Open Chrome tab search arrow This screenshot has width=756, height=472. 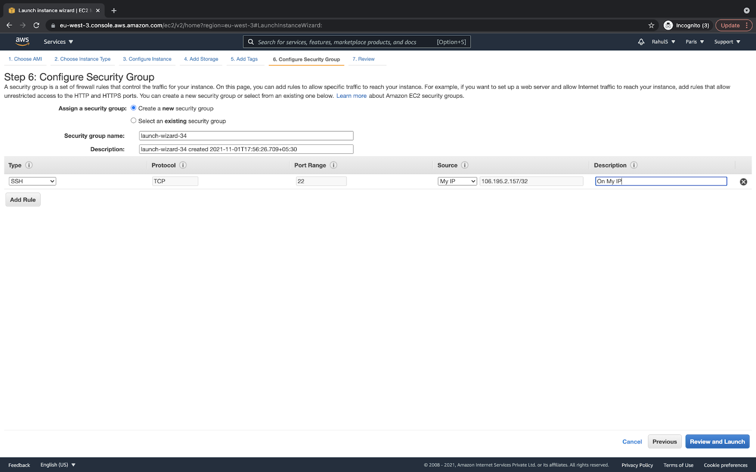(747, 10)
